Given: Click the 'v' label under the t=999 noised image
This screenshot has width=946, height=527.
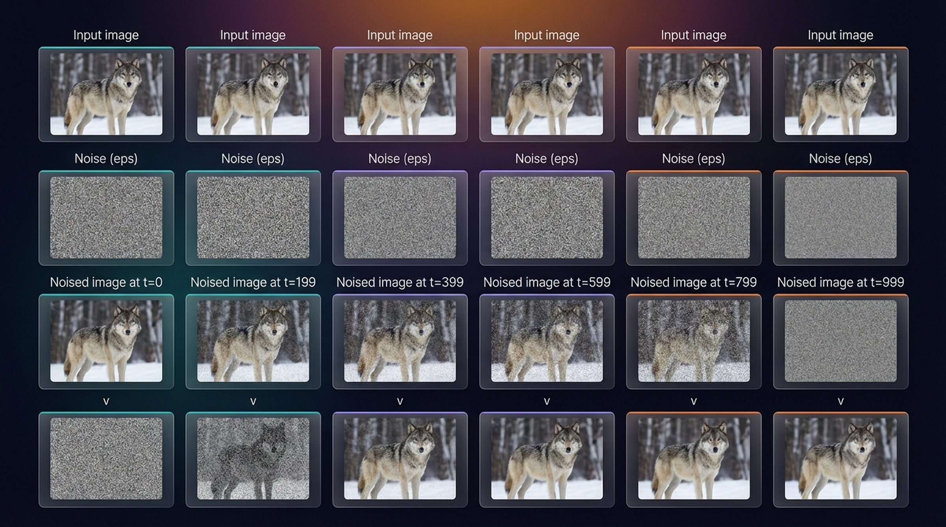Looking at the screenshot, I should 840,401.
